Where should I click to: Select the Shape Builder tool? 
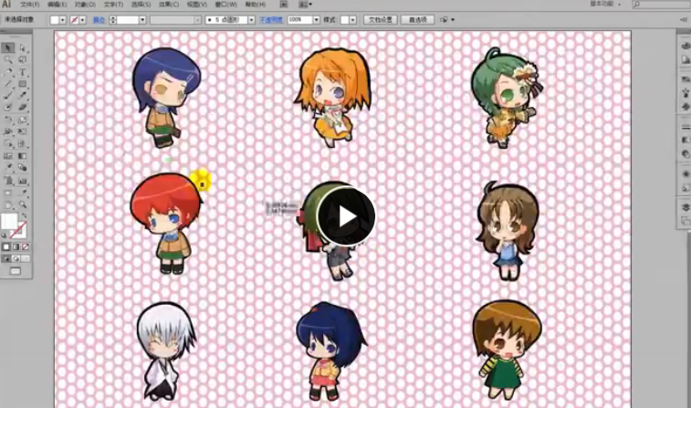8,143
